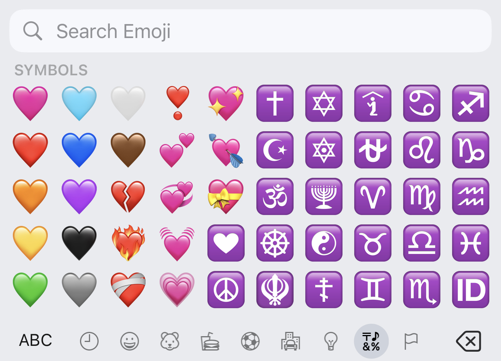Screen dimensions: 501x361
Task: Tap the Search Emoji field
Action: (250, 31)
